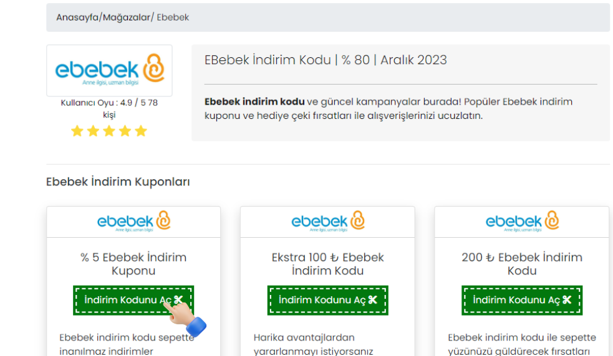The image size is (613, 356).
Task: Open the Ekstra 100 ₺ Ebebek İndirim Kodu title
Action: [327, 264]
